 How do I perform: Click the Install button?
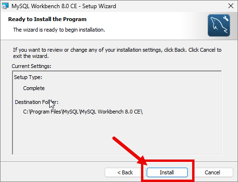click(x=167, y=172)
